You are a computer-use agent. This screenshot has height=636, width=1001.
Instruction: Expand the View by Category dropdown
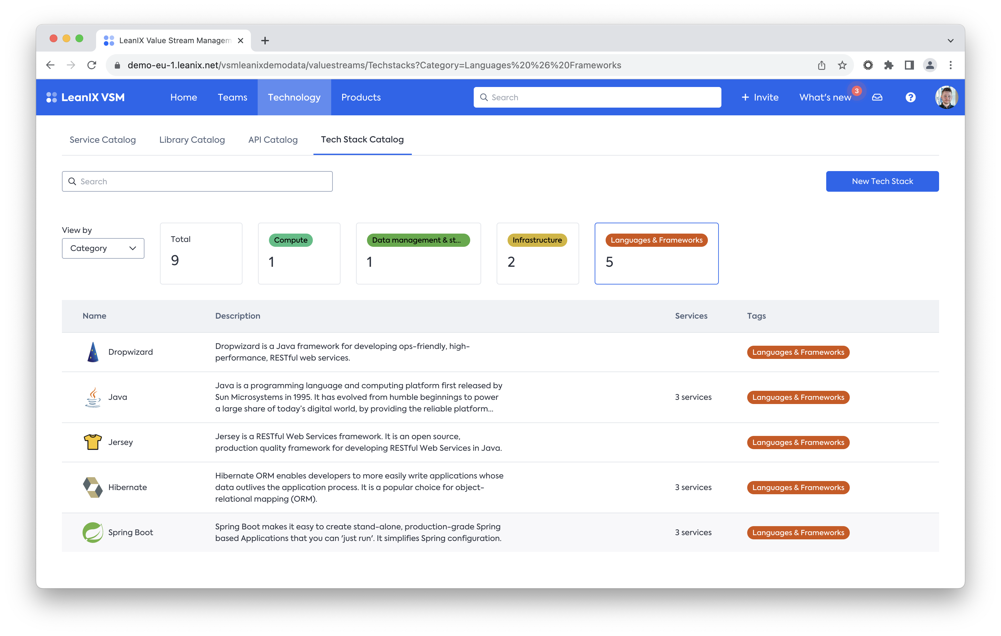pos(103,248)
